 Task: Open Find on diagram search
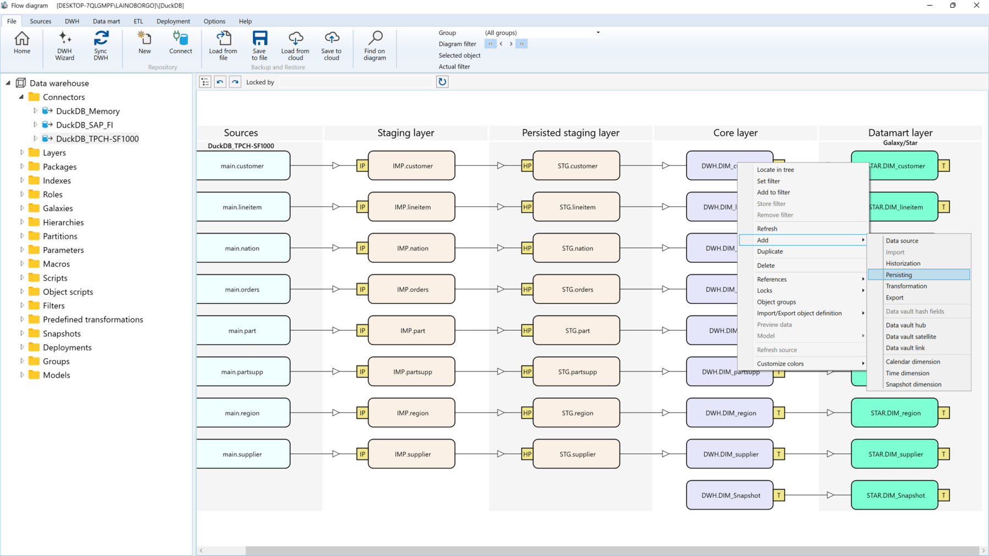click(375, 46)
